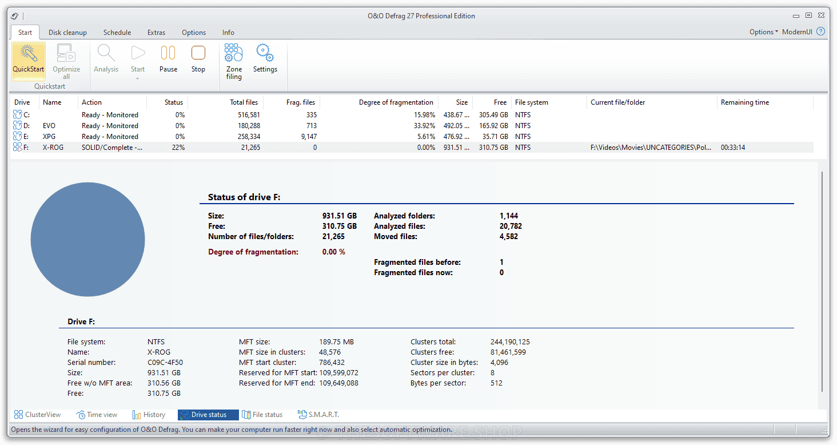Click the 15.98% fragmentation value

(x=424, y=115)
